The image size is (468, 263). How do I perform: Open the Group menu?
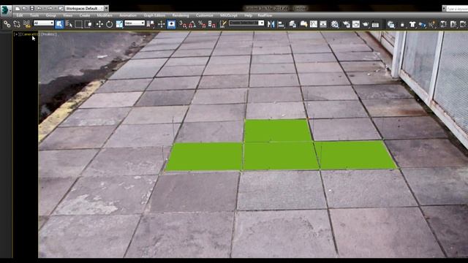[x=51, y=15]
